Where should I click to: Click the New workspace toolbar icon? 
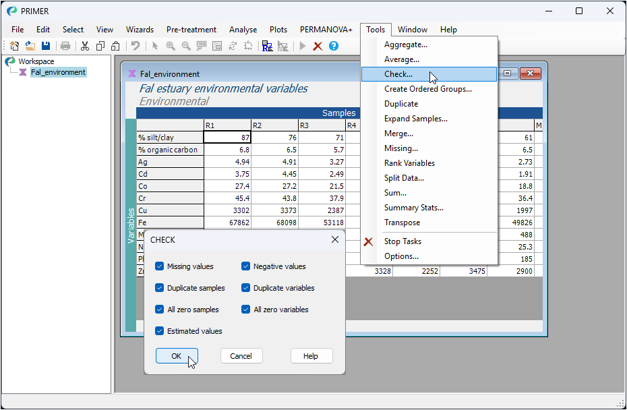14,46
